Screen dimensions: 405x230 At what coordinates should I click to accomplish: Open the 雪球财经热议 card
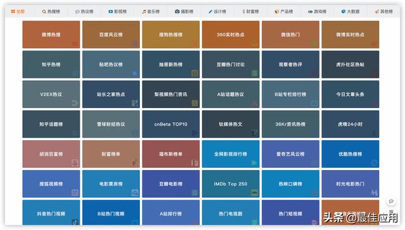[111, 124]
